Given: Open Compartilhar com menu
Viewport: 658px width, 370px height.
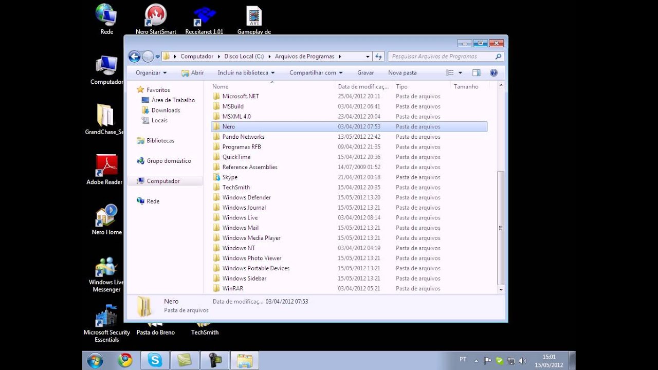Looking at the screenshot, I should click(x=316, y=73).
